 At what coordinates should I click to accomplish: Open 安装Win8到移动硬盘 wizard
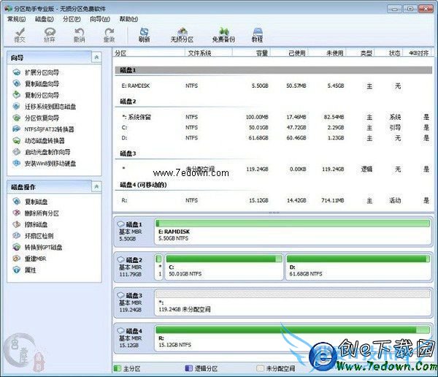(x=44, y=164)
